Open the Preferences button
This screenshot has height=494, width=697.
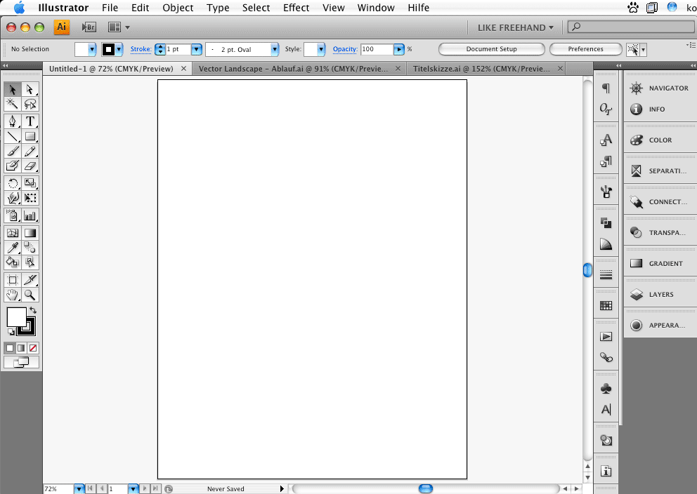(x=585, y=49)
